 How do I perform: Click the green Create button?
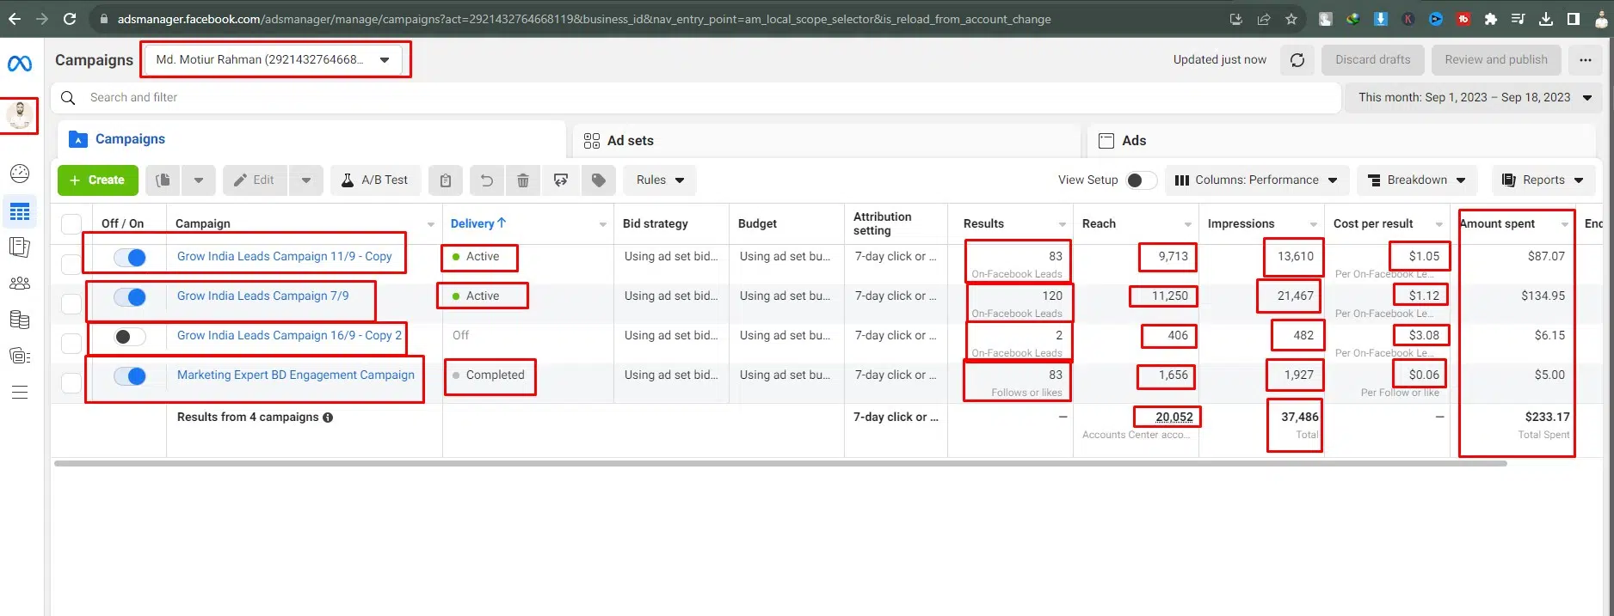97,180
